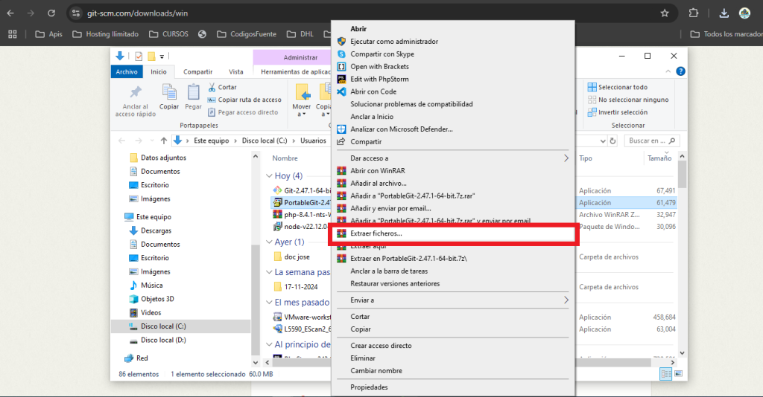Click Disco local (C:) in breadcrumb
The width and height of the screenshot is (763, 397).
265,141
